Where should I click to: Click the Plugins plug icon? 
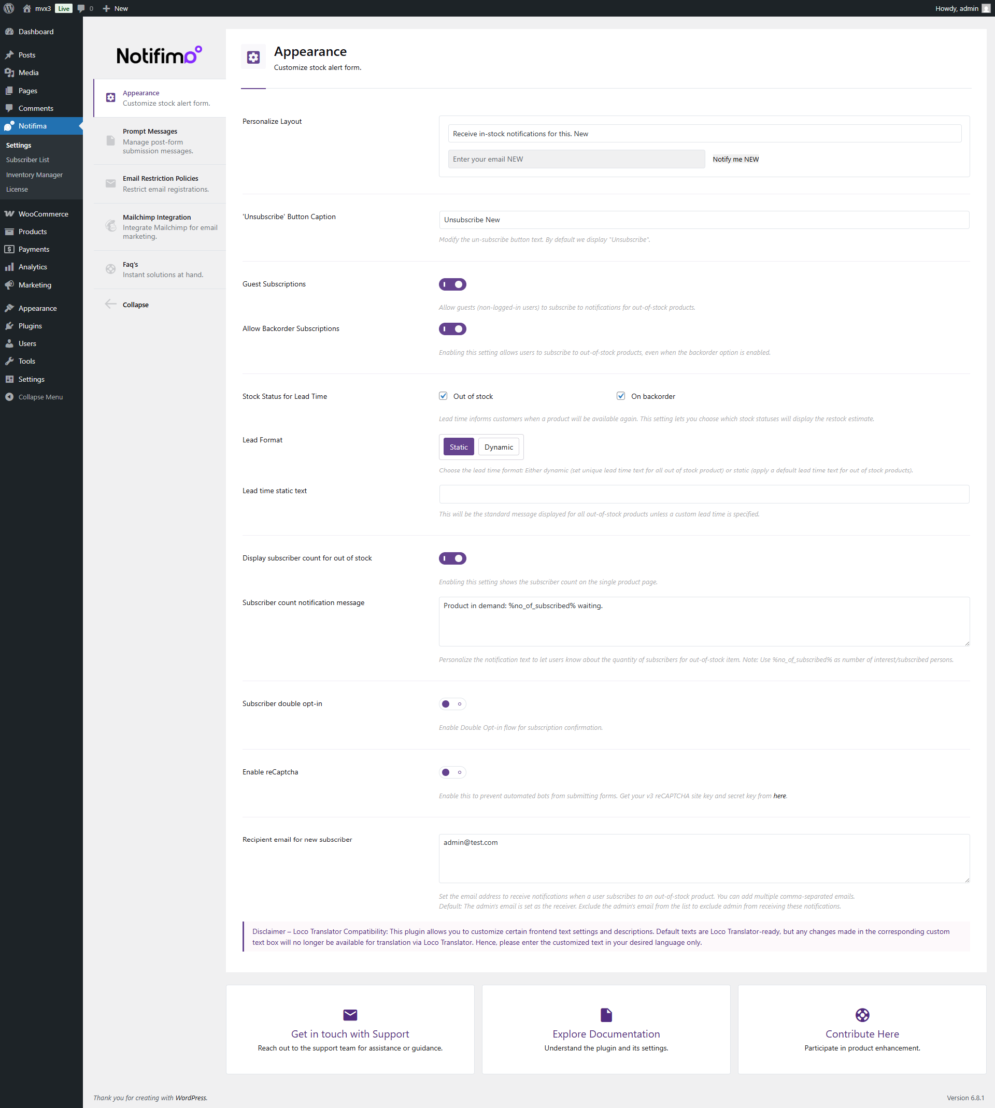point(9,326)
